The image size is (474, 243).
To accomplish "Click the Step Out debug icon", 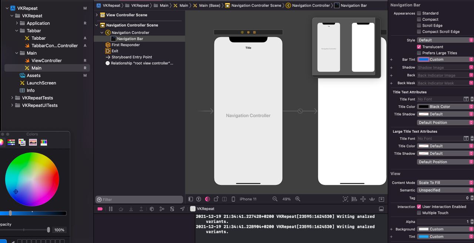I will click(141, 209).
